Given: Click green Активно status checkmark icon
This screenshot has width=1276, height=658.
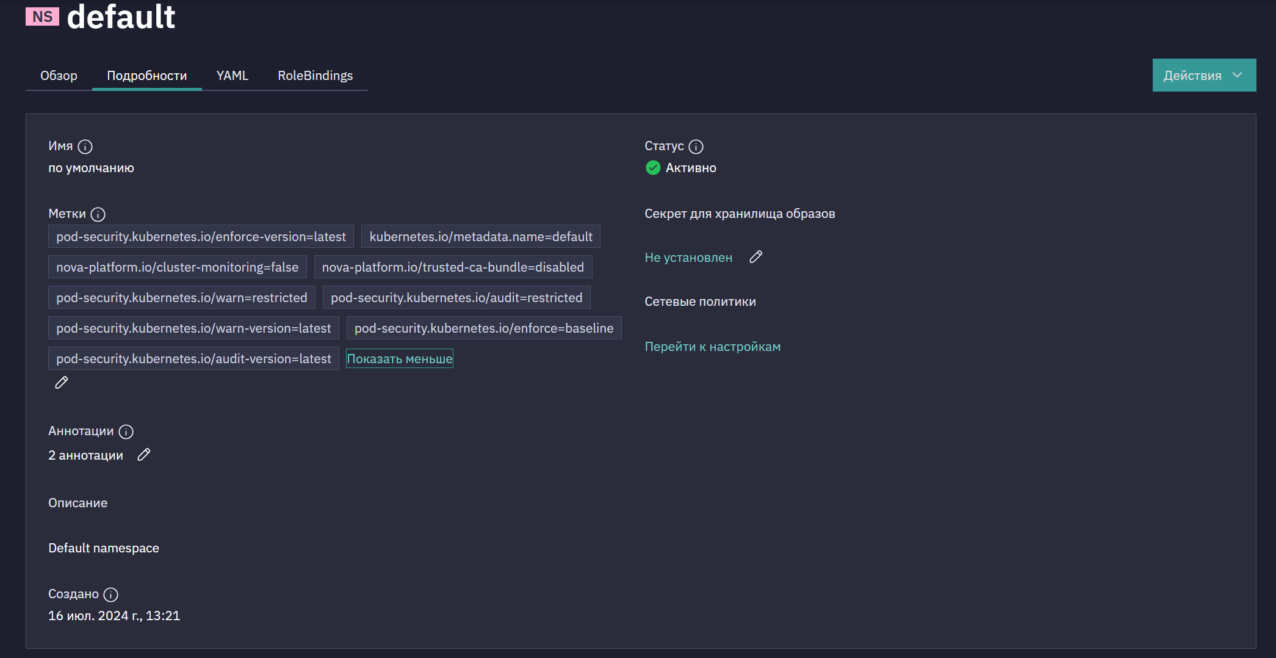Looking at the screenshot, I should click(653, 168).
